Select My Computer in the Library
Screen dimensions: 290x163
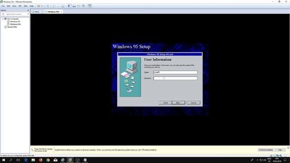coord(13,19)
